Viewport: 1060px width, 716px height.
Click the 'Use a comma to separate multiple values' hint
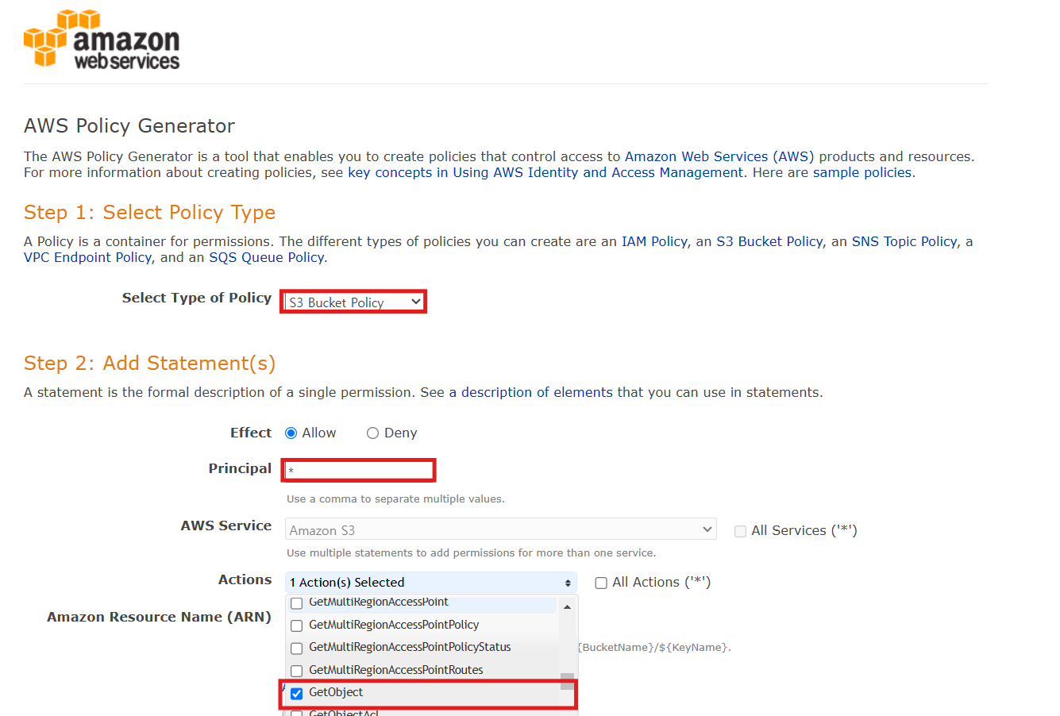395,499
